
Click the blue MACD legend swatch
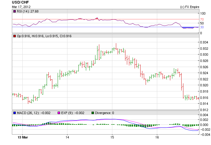click(14, 113)
